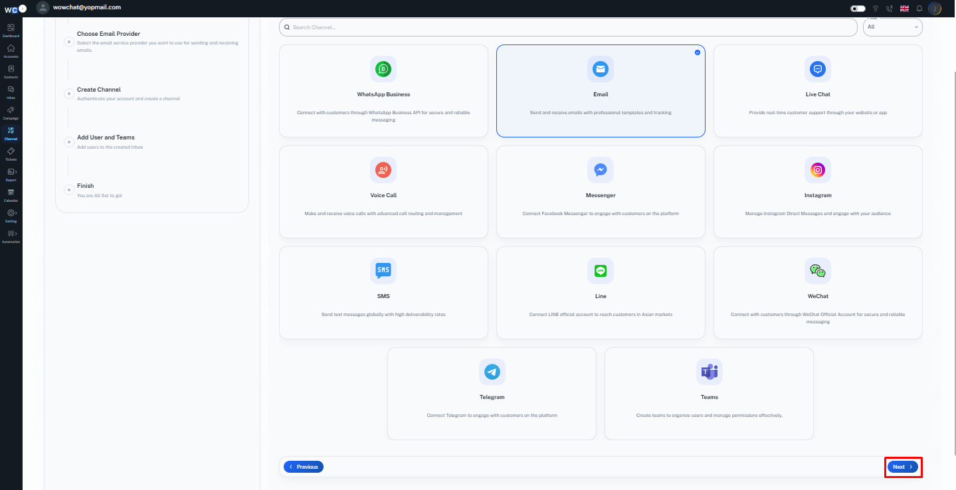This screenshot has width=956, height=490.
Task: Click the WeChat card description text
Action: [x=818, y=318]
